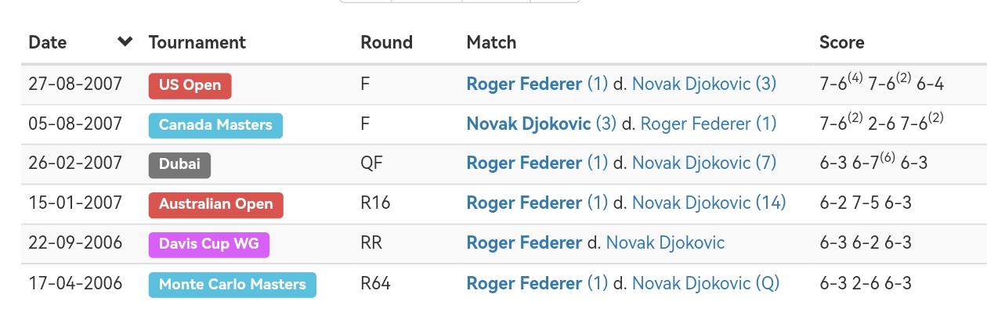This screenshot has height=323, width=987.
Task: Click bold Novak Djokovic in Canada Masters row
Action: (x=529, y=124)
